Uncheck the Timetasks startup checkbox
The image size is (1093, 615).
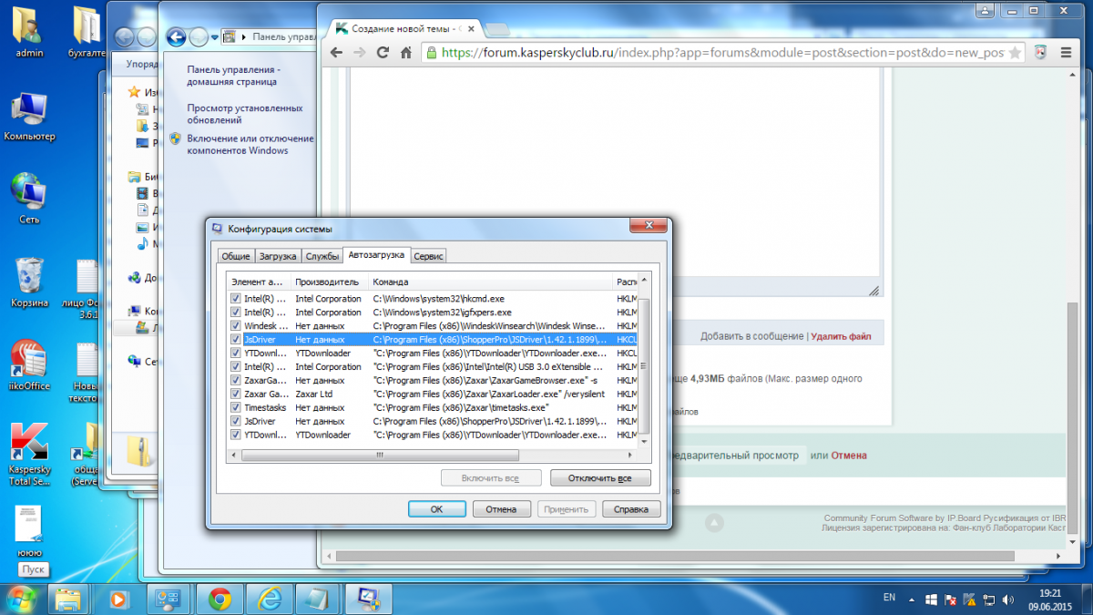(236, 407)
